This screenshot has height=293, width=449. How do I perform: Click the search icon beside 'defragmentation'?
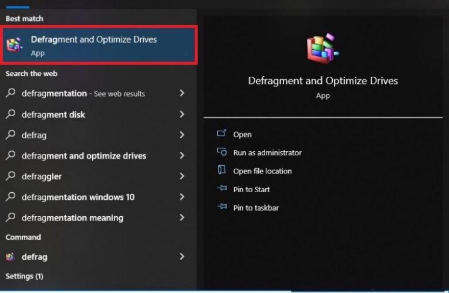tap(11, 93)
